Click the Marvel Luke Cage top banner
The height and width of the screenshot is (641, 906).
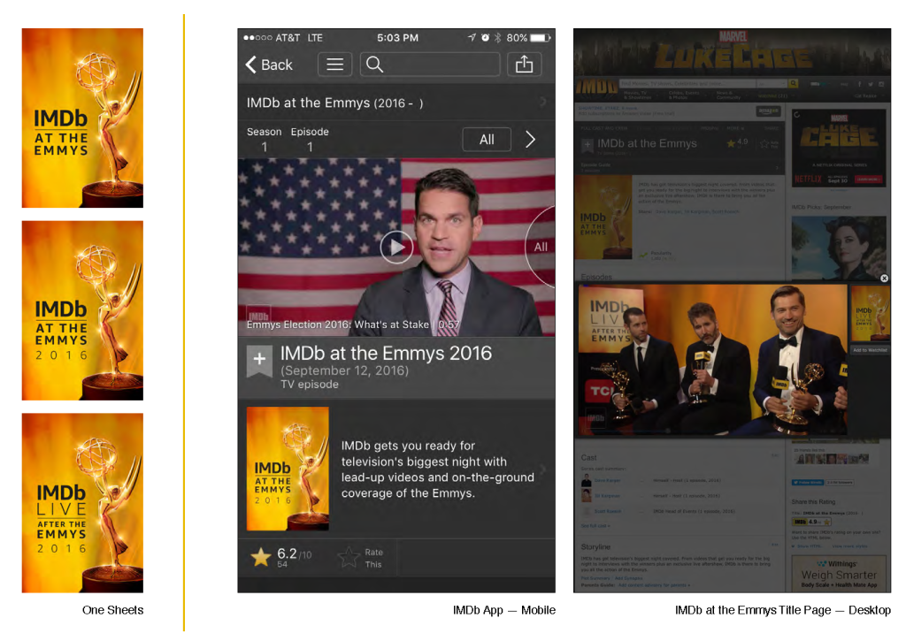click(732, 52)
